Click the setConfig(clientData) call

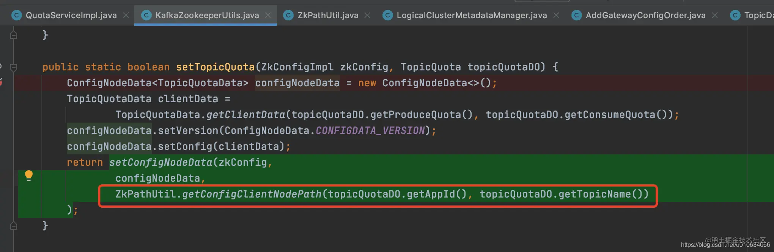tap(221, 146)
